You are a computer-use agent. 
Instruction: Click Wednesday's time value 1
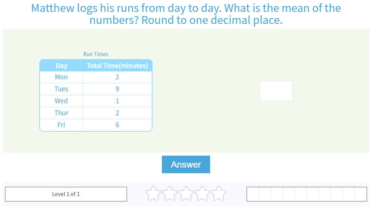click(x=117, y=101)
